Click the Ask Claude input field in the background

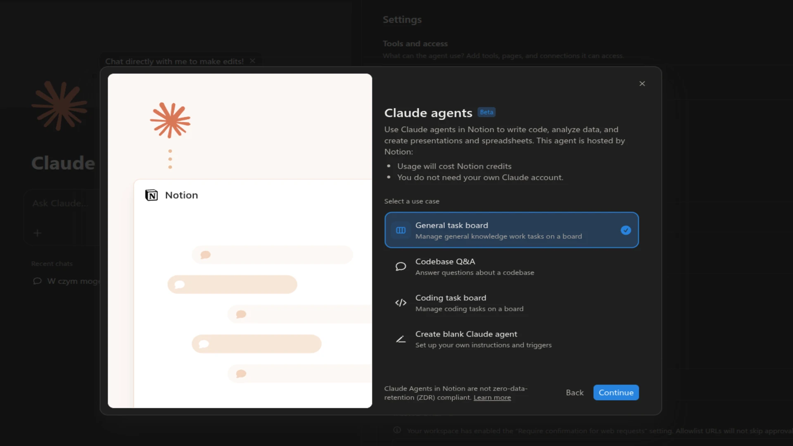[x=61, y=203]
